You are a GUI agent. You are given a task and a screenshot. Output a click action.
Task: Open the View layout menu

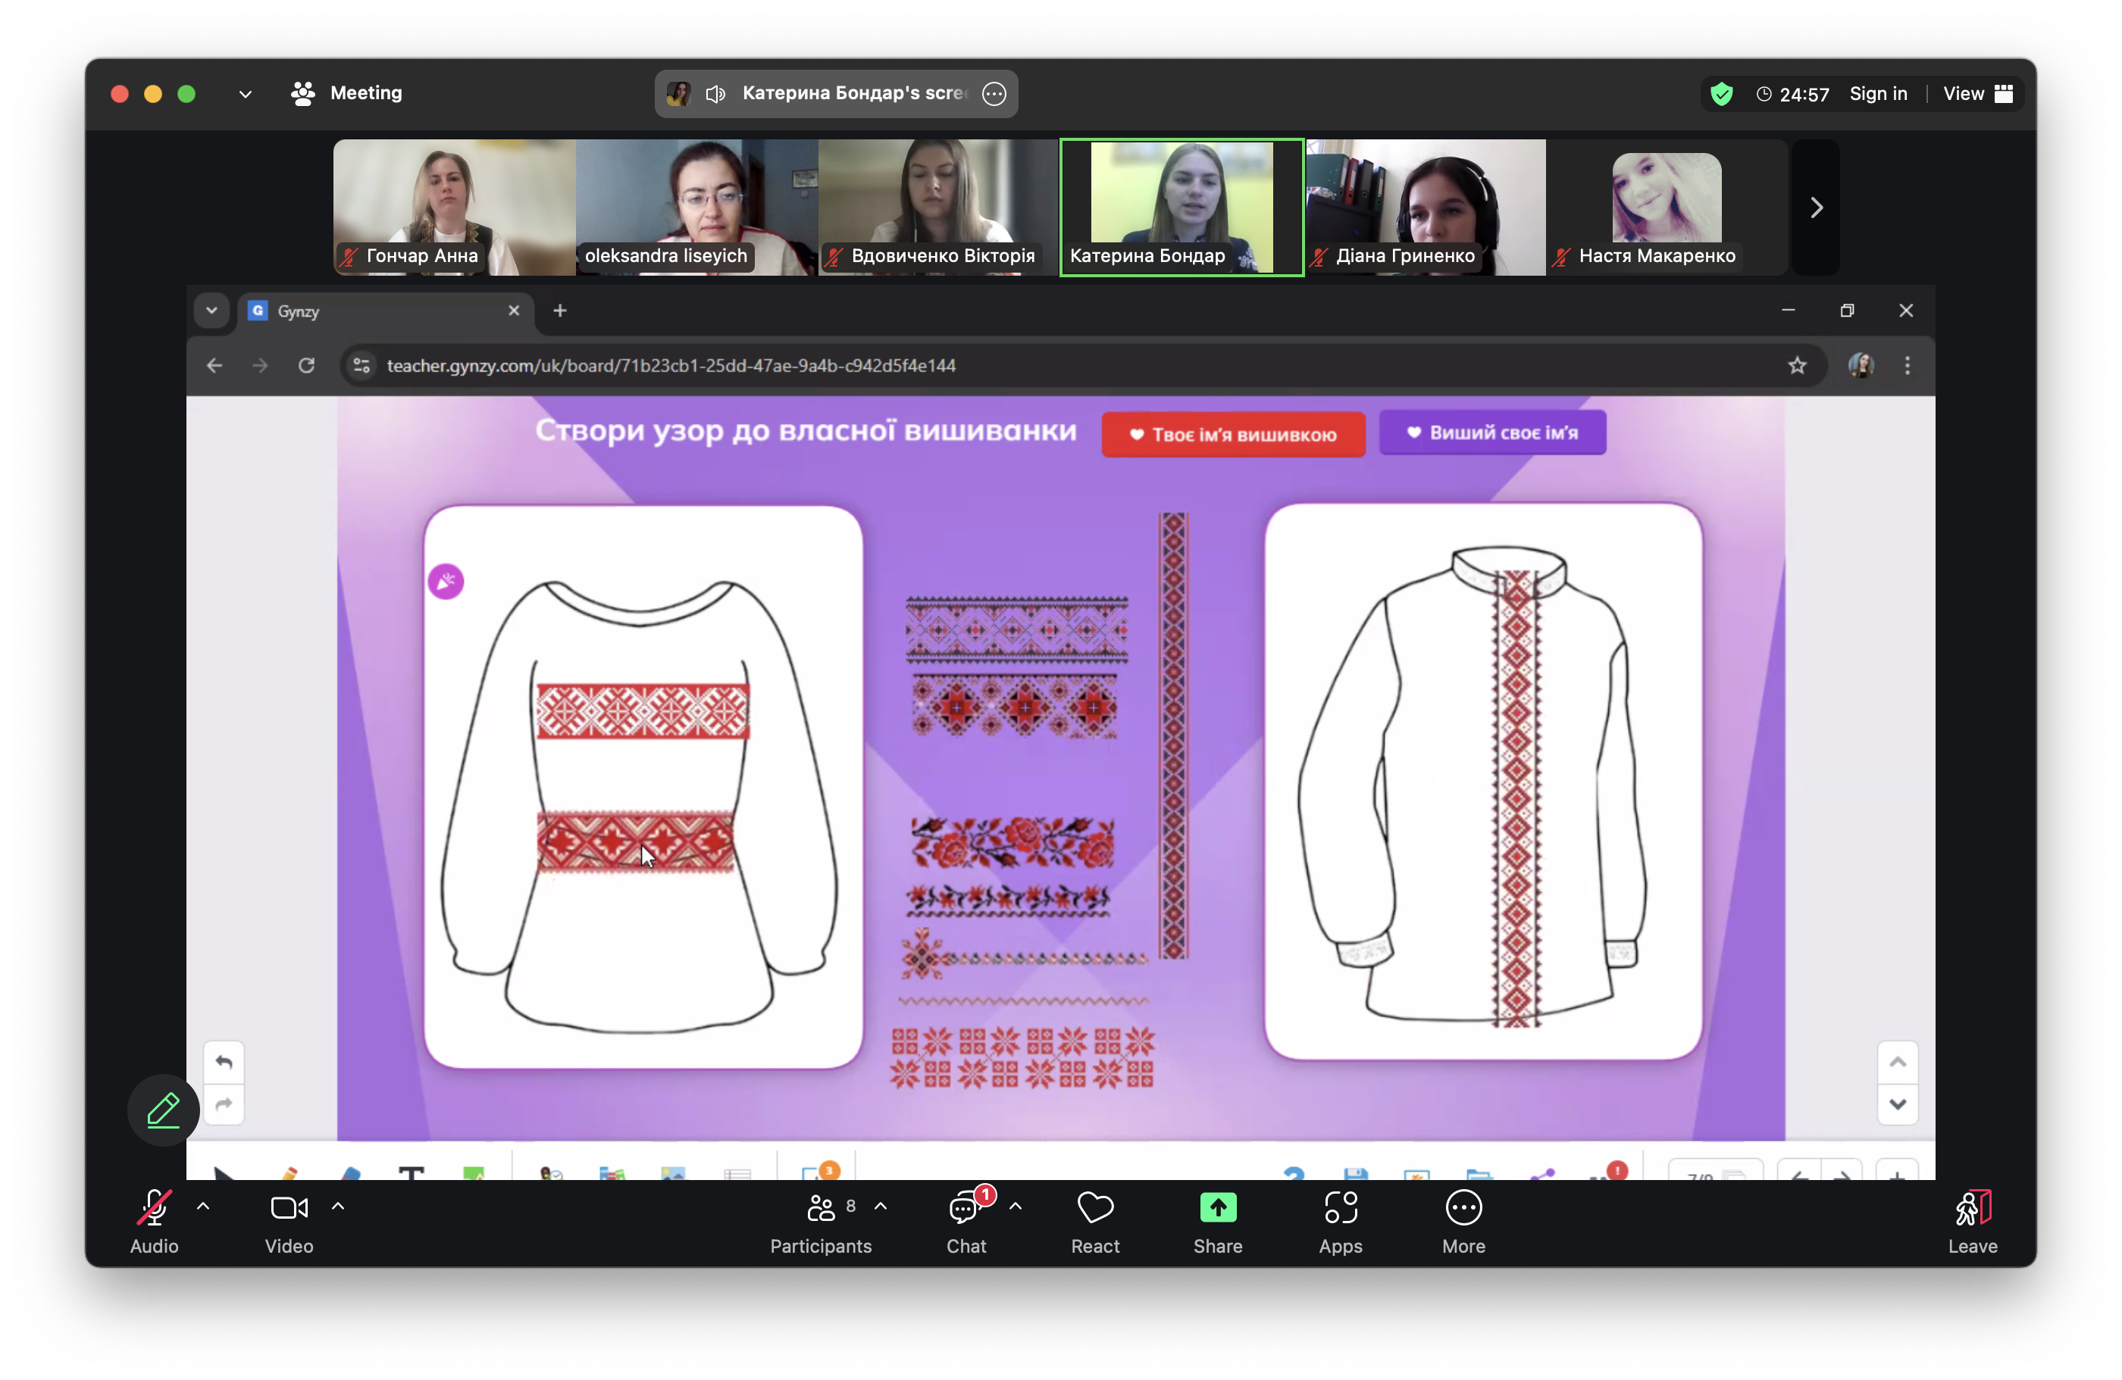coord(1976,94)
